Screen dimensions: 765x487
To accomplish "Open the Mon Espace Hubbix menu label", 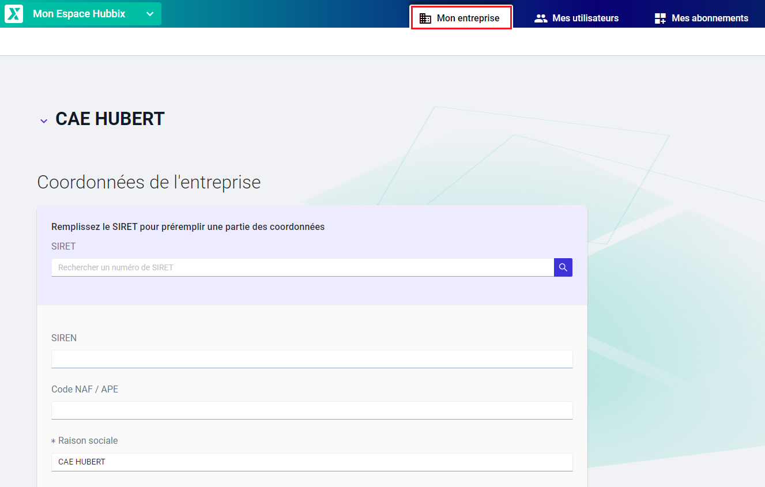I will click(79, 14).
